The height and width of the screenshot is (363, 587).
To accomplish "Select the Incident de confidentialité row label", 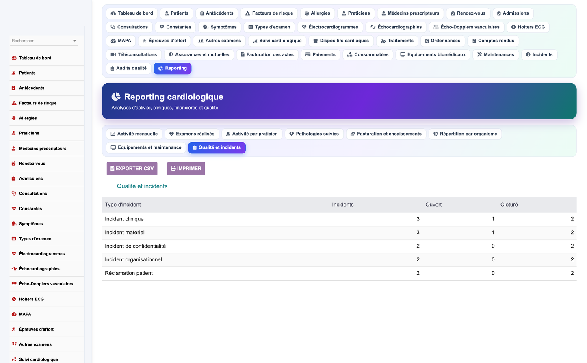I will coord(135,246).
